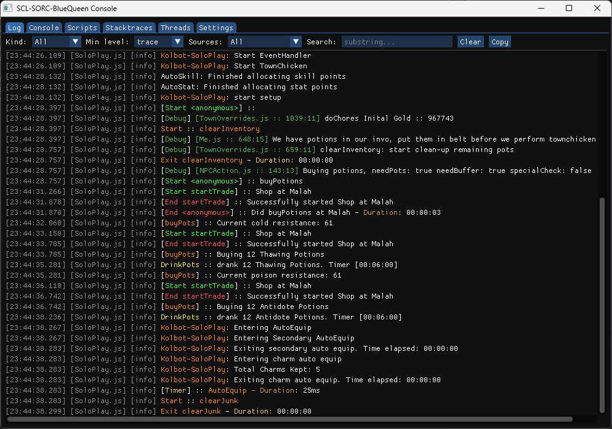Switch to the Log tab
The height and width of the screenshot is (429, 612).
[x=14, y=28]
